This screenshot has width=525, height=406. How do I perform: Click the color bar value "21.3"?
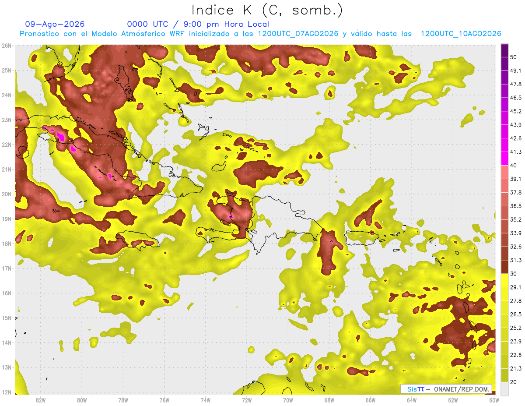click(x=516, y=368)
